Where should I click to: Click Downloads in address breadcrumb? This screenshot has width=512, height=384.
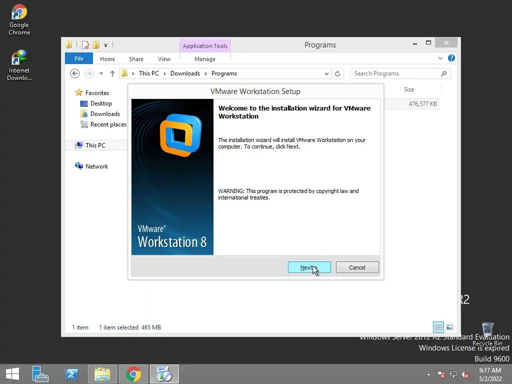point(185,73)
